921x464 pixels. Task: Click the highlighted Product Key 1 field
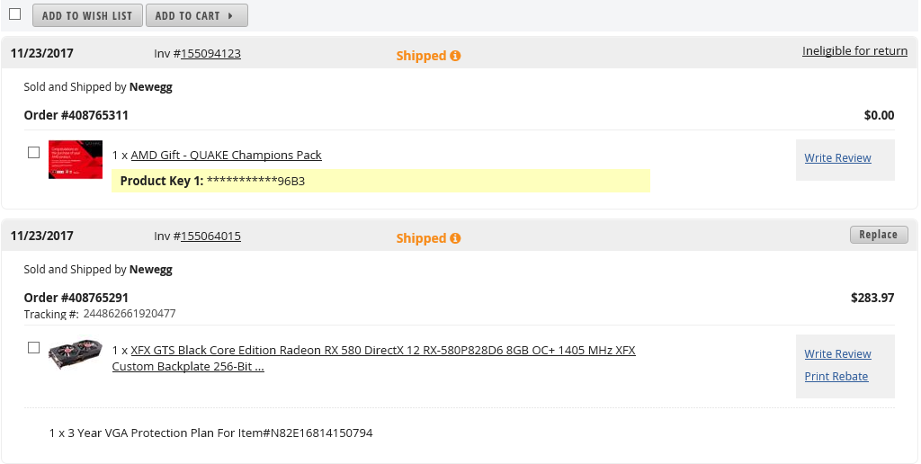tap(380, 181)
